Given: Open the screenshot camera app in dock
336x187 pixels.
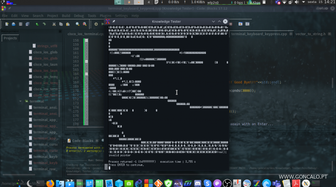Looking at the screenshot, I should click(129, 183).
